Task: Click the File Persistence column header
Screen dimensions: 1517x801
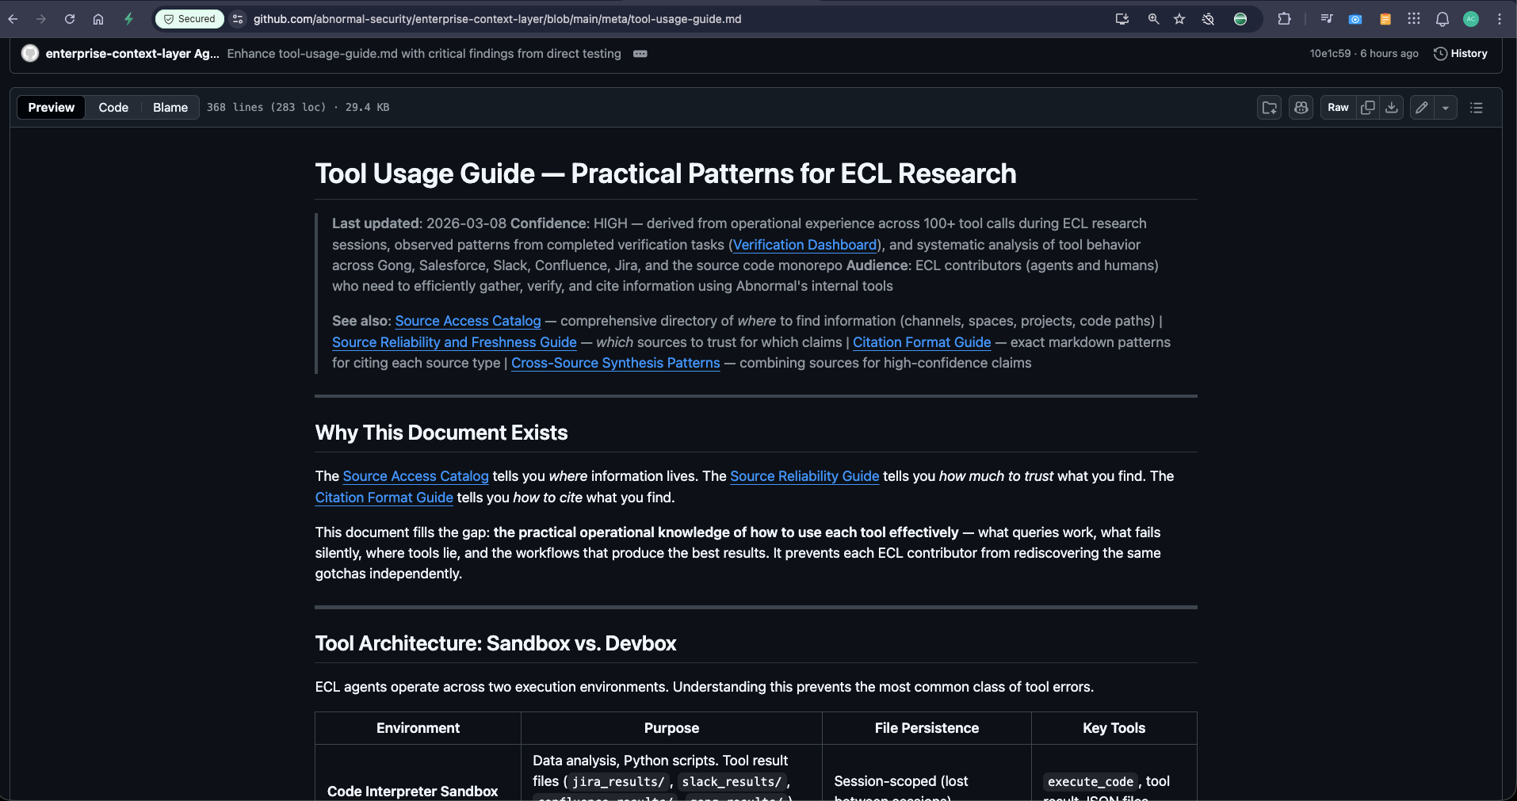Action: 927,728
